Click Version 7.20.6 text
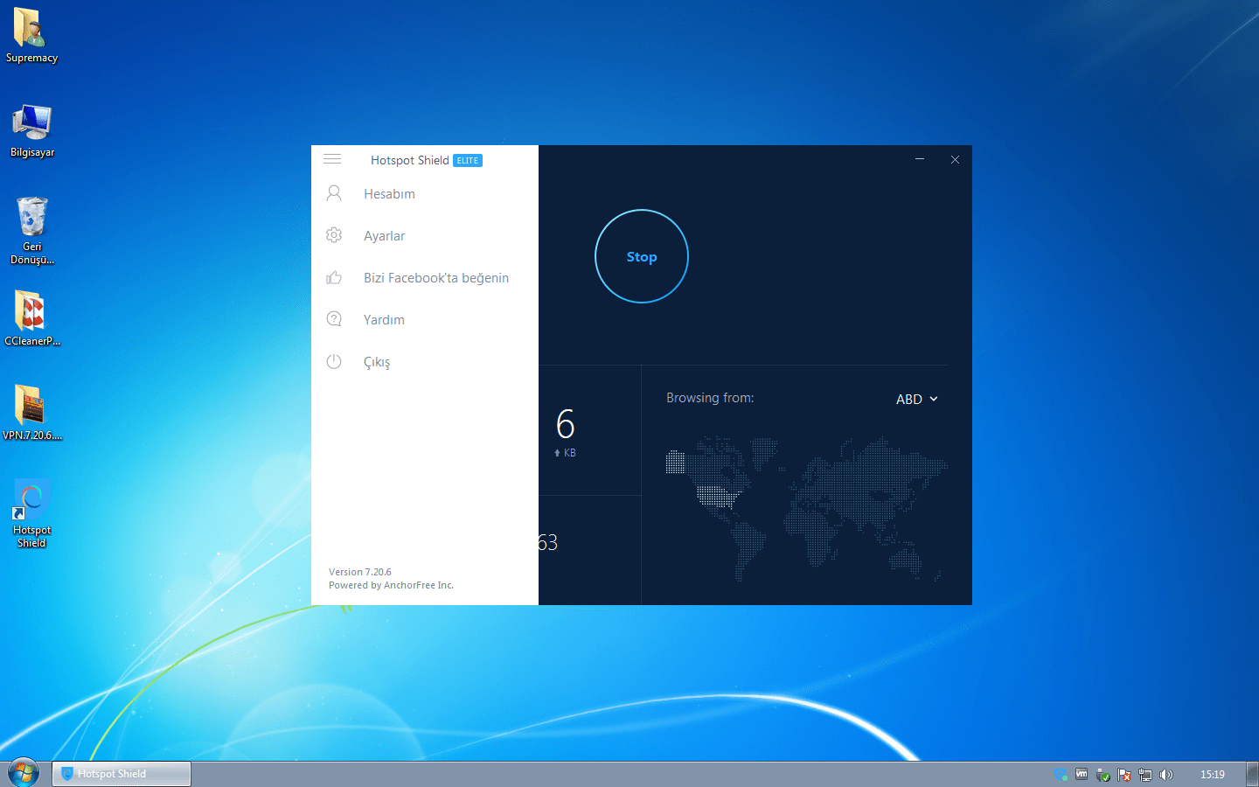 360,572
